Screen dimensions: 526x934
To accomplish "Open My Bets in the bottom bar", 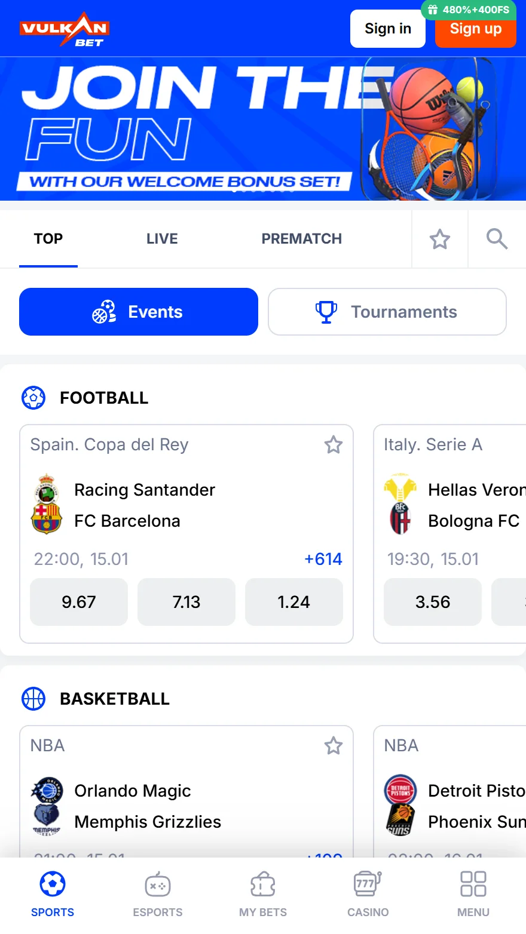I will pyautogui.click(x=263, y=894).
